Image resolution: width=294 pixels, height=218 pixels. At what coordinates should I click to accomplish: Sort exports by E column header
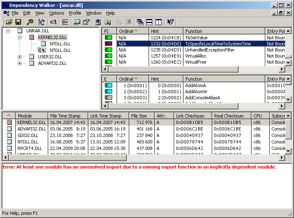[x=109, y=79]
